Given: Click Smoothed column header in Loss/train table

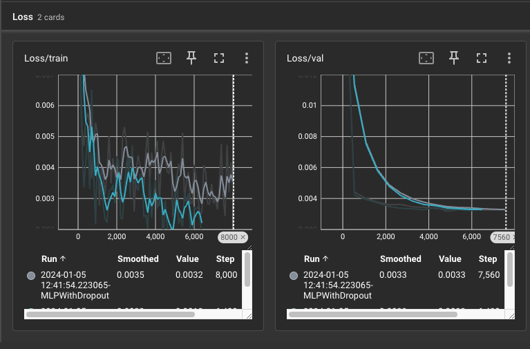Looking at the screenshot, I should [138, 259].
